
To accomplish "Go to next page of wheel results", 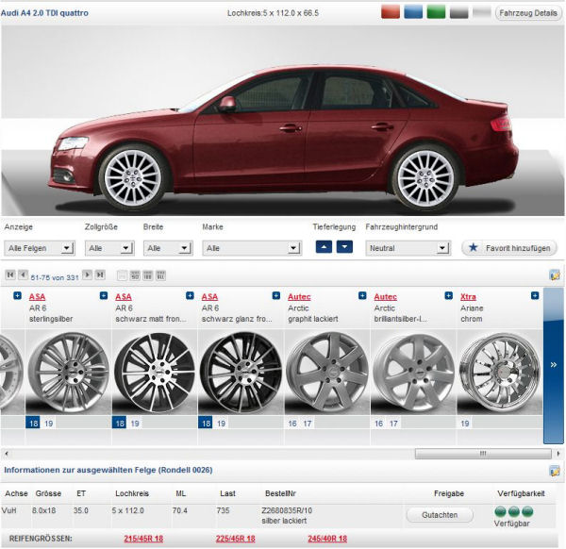I will point(87,275).
